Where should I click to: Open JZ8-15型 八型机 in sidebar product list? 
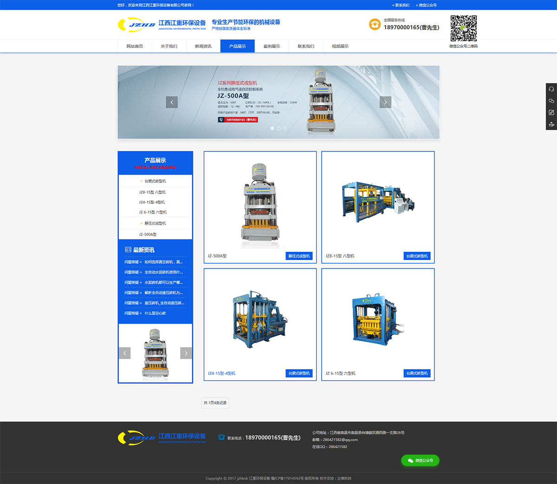pos(152,192)
